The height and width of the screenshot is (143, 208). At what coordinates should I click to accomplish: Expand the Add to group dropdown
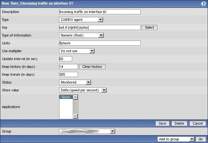[176, 139]
